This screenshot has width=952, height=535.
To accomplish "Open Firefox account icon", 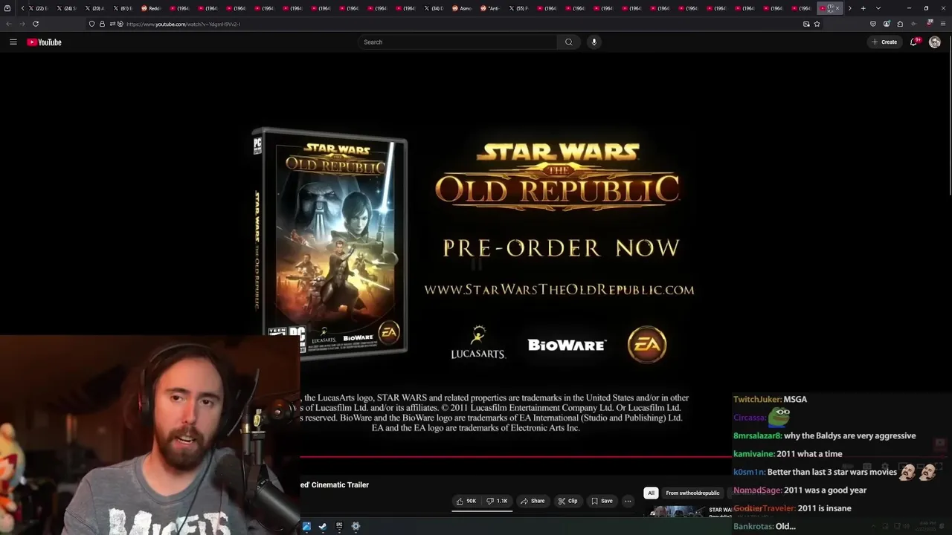I will tap(887, 24).
